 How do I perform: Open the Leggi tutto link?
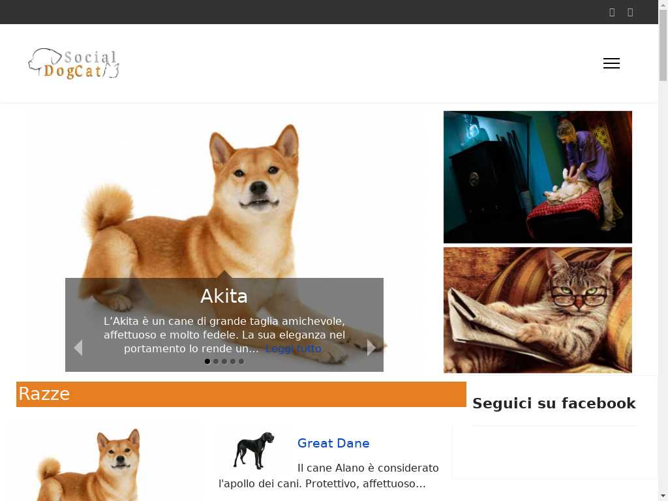[293, 348]
